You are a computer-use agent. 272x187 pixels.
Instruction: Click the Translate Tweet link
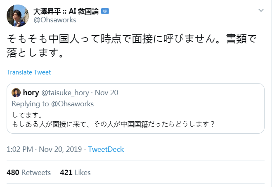[x=29, y=72]
